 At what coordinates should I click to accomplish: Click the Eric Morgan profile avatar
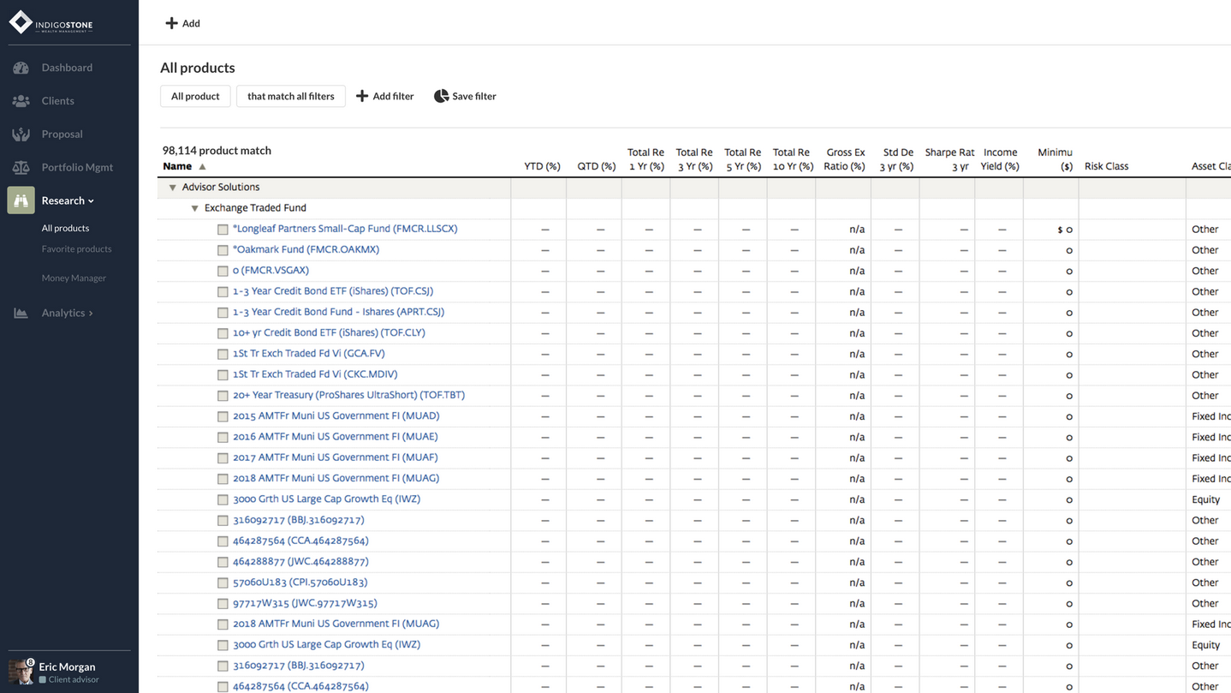coord(21,672)
